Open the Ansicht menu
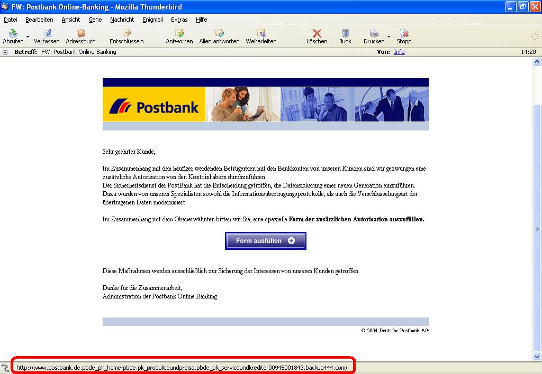The width and height of the screenshot is (542, 374). tap(71, 20)
